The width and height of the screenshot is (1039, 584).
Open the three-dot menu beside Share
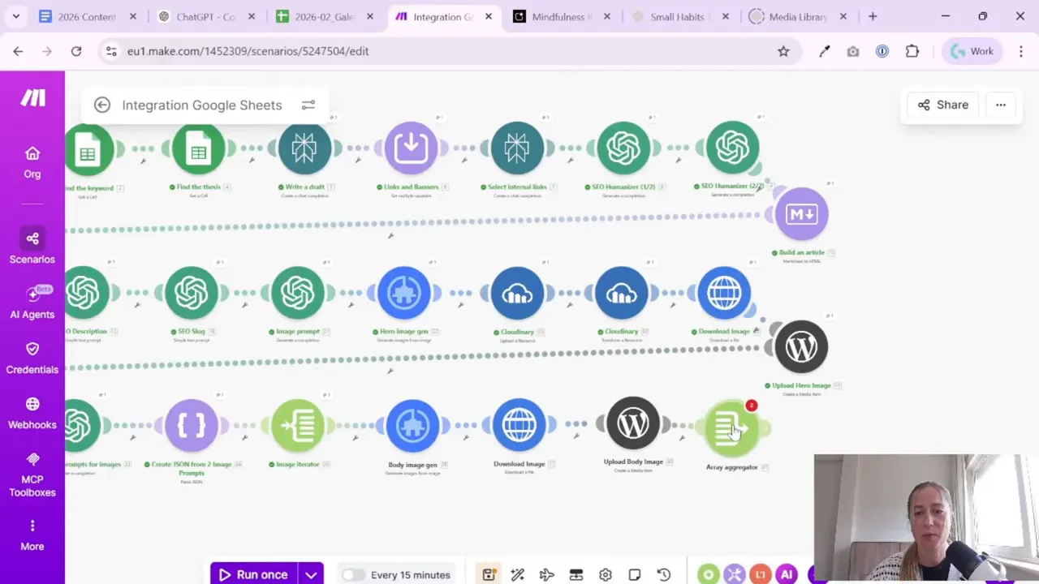coord(1001,105)
